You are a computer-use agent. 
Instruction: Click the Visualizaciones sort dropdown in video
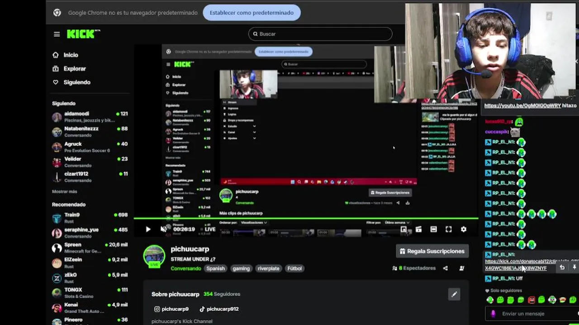click(x=253, y=223)
